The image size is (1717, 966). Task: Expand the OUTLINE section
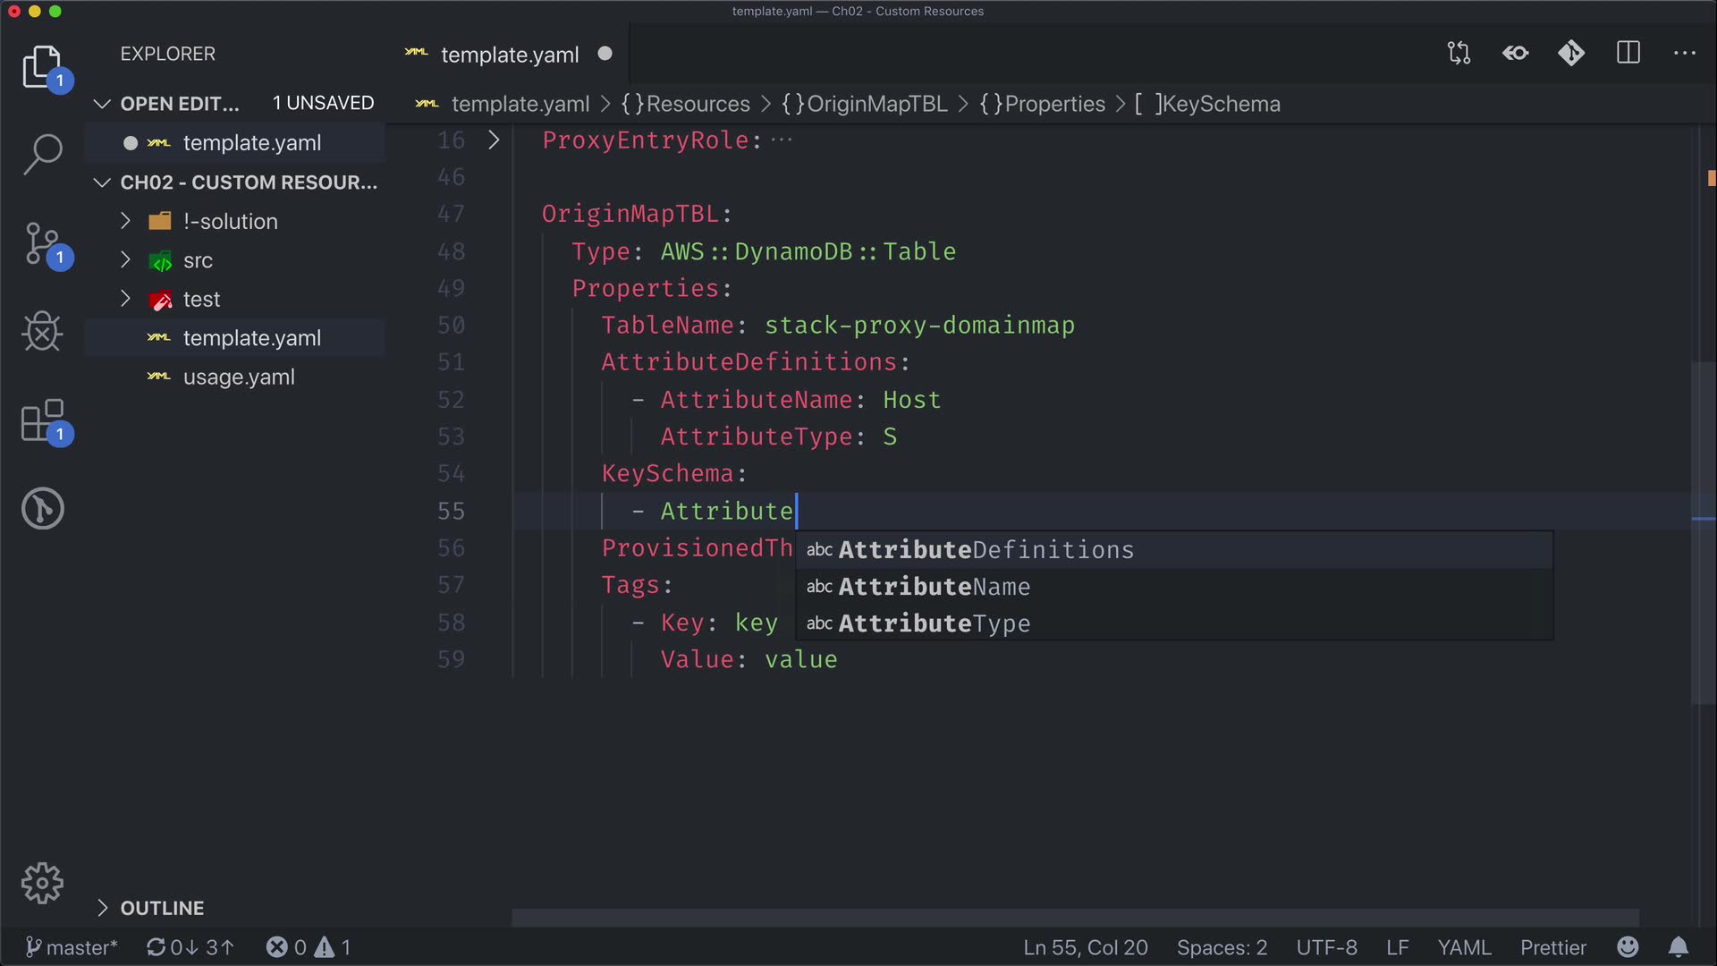[102, 908]
